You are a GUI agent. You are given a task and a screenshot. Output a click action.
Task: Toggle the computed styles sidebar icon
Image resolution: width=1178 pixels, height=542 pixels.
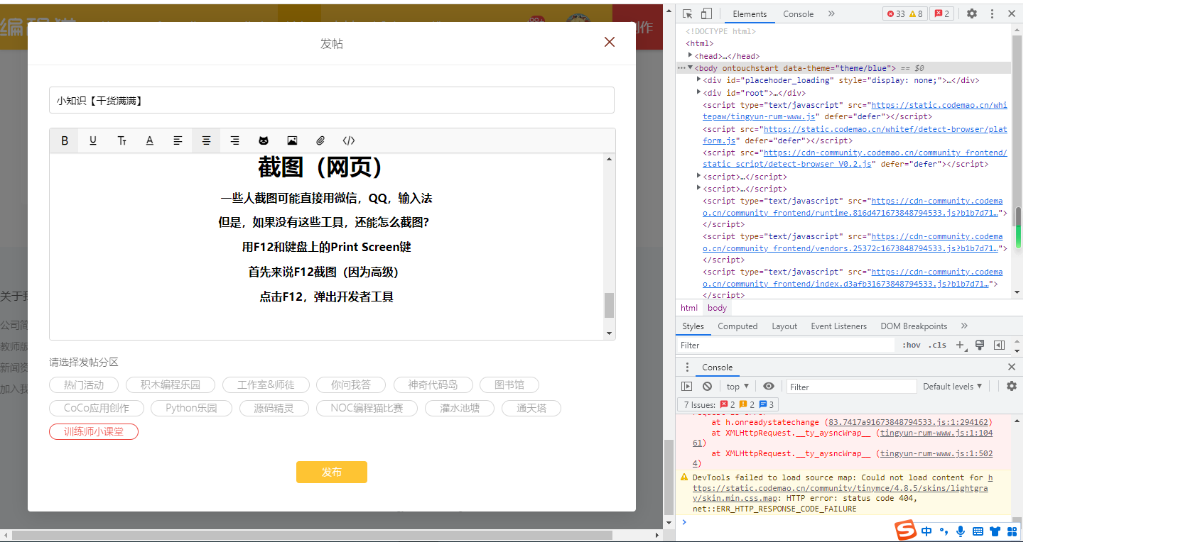coord(1000,345)
